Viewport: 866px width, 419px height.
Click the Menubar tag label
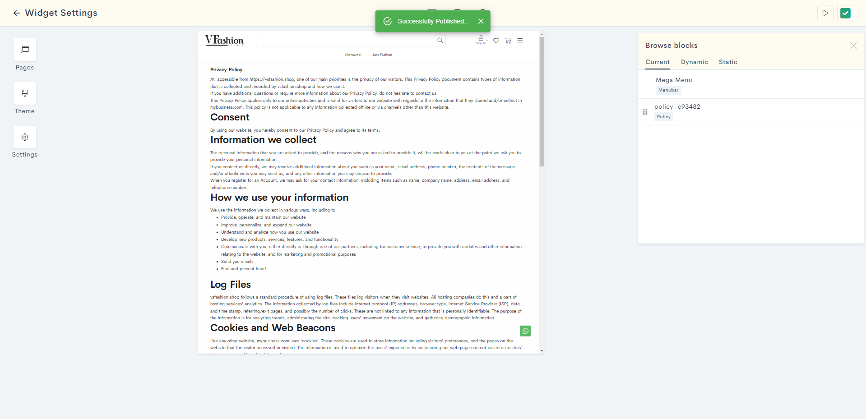pyautogui.click(x=668, y=90)
